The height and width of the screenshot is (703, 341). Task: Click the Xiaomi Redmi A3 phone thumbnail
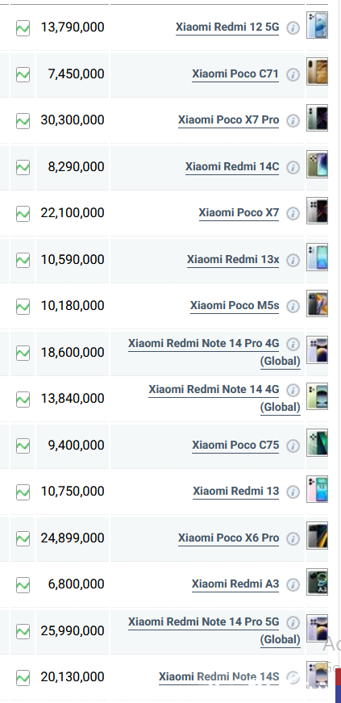pos(318,582)
